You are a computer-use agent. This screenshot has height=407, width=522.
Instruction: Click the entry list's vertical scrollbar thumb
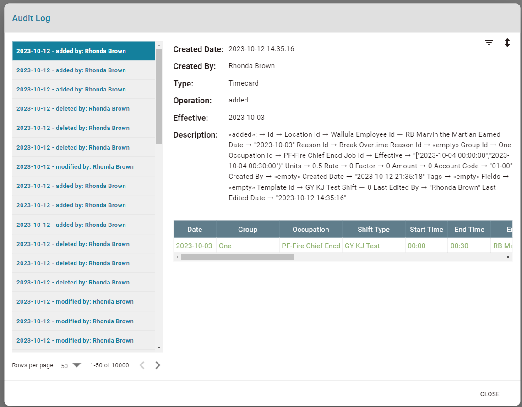tap(159, 96)
